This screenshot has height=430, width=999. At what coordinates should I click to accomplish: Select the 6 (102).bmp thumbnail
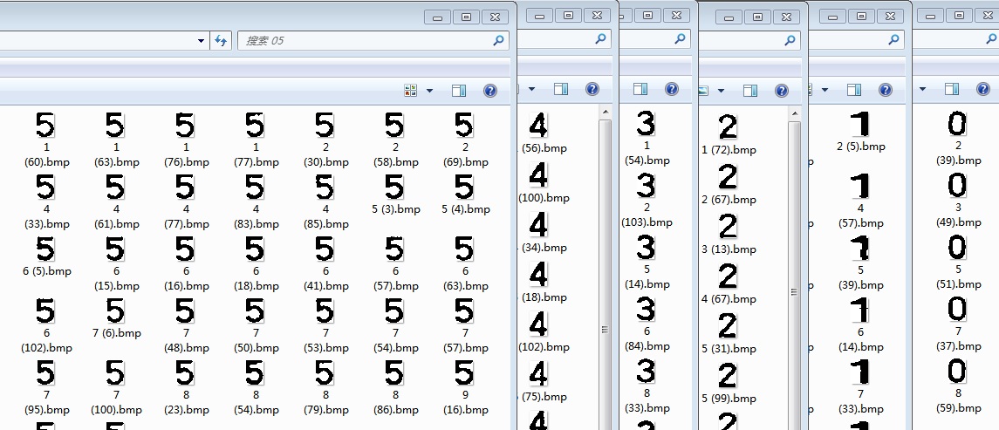pos(46,311)
